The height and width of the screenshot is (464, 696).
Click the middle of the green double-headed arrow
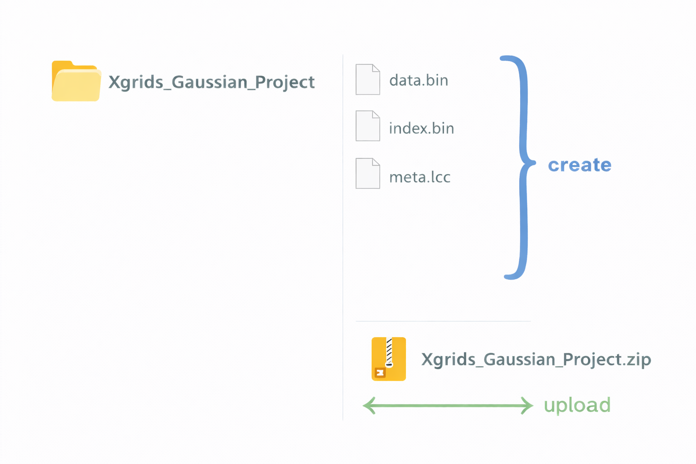[x=448, y=406]
